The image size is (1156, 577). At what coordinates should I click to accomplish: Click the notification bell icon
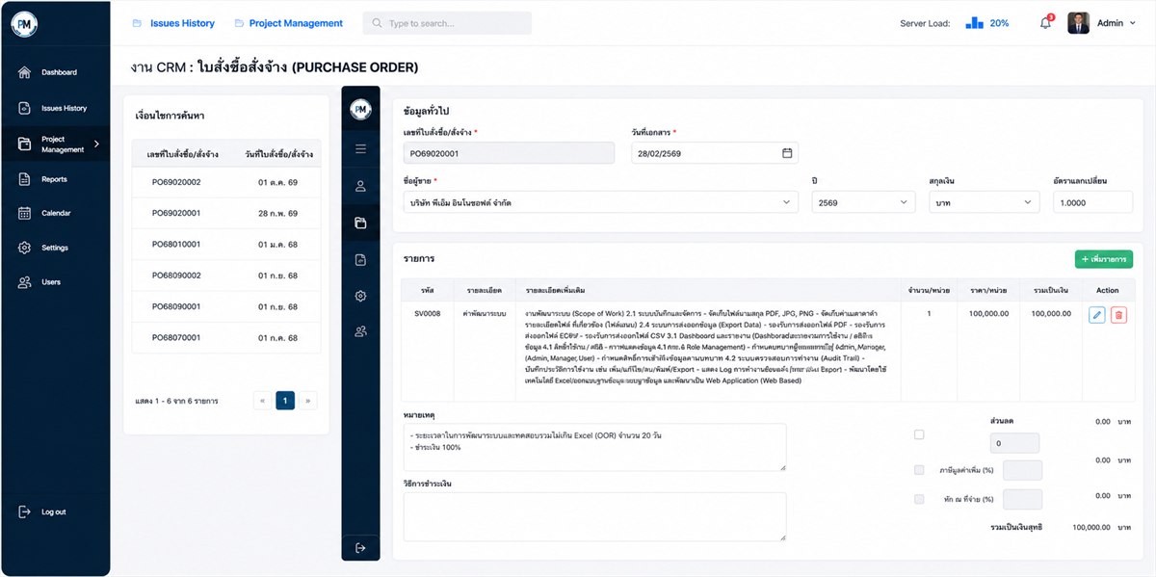tap(1045, 23)
